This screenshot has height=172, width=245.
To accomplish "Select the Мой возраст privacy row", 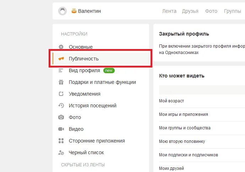I will (202, 101).
